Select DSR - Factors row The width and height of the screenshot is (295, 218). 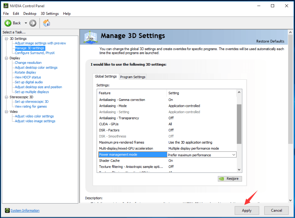pos(167,130)
